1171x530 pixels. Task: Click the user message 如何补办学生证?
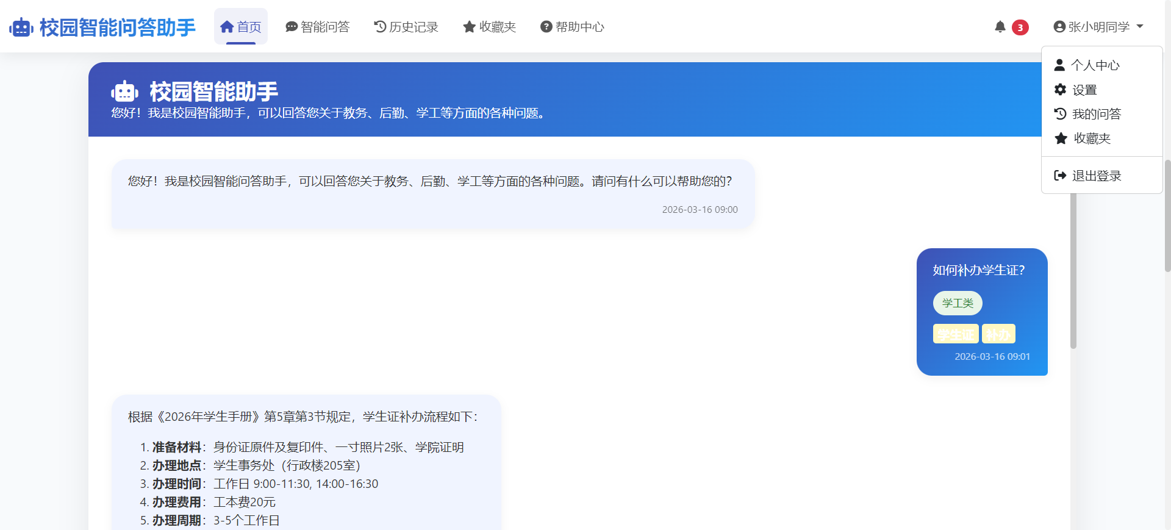(x=979, y=270)
